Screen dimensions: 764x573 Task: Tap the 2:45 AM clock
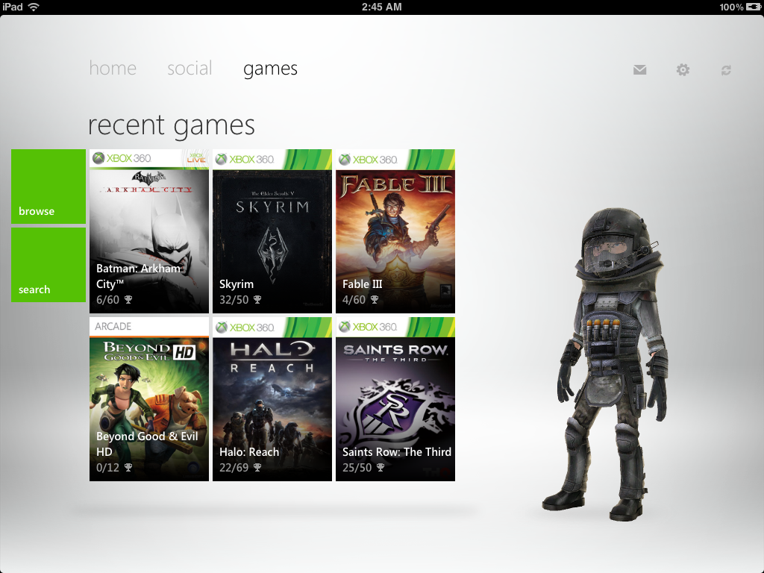tap(381, 7)
